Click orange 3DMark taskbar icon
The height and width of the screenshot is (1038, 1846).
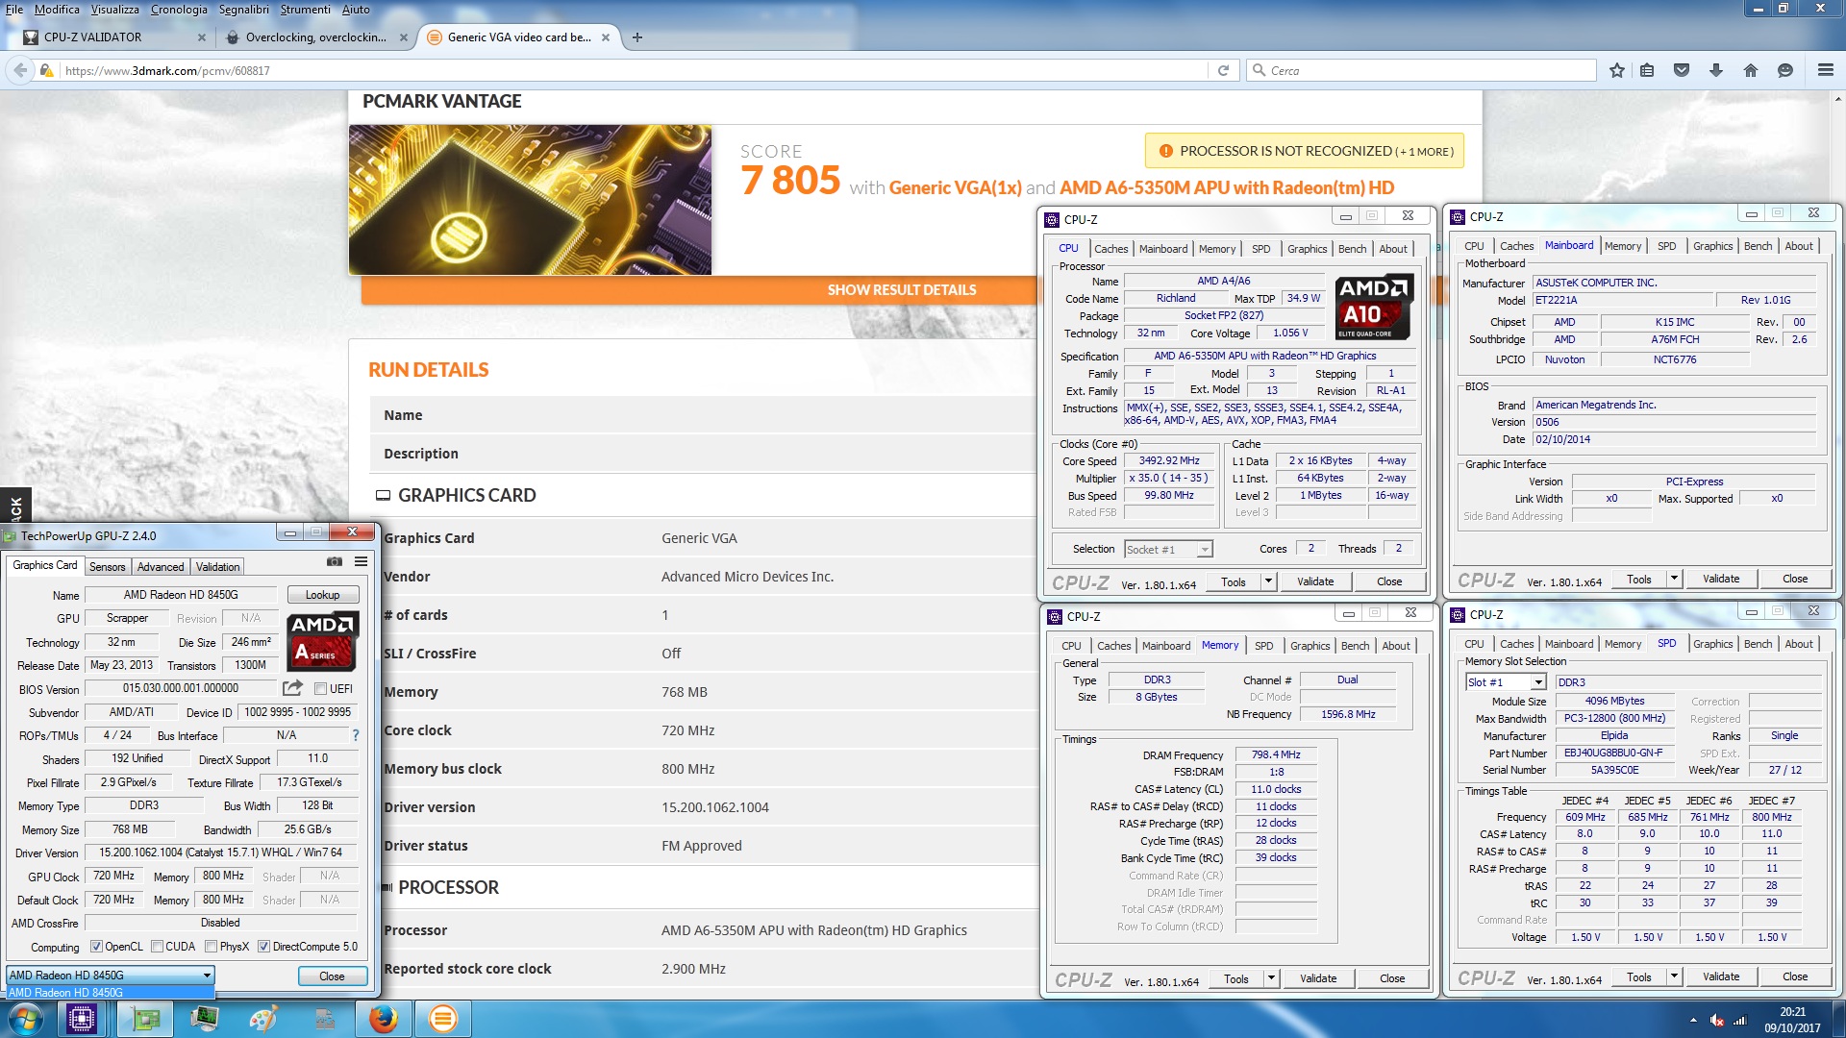[443, 1019]
